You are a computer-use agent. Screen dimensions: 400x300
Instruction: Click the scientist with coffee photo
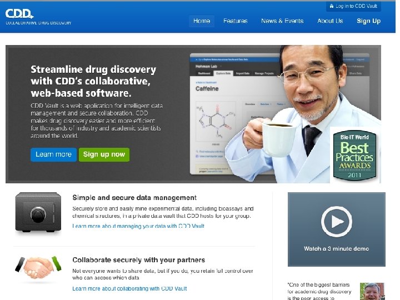tap(303, 114)
